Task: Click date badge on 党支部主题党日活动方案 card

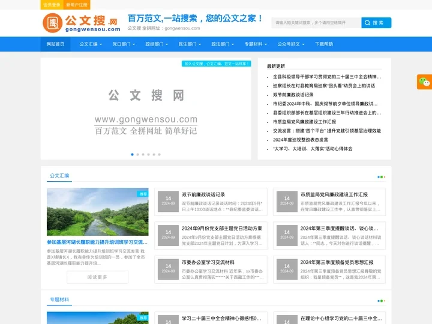Action: 169,235
